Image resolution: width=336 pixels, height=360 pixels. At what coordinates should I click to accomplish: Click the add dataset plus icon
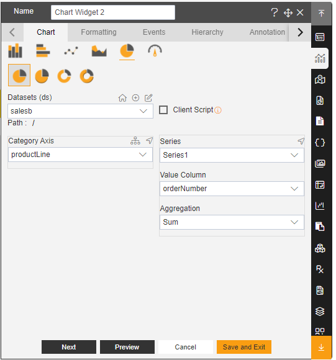(135, 98)
